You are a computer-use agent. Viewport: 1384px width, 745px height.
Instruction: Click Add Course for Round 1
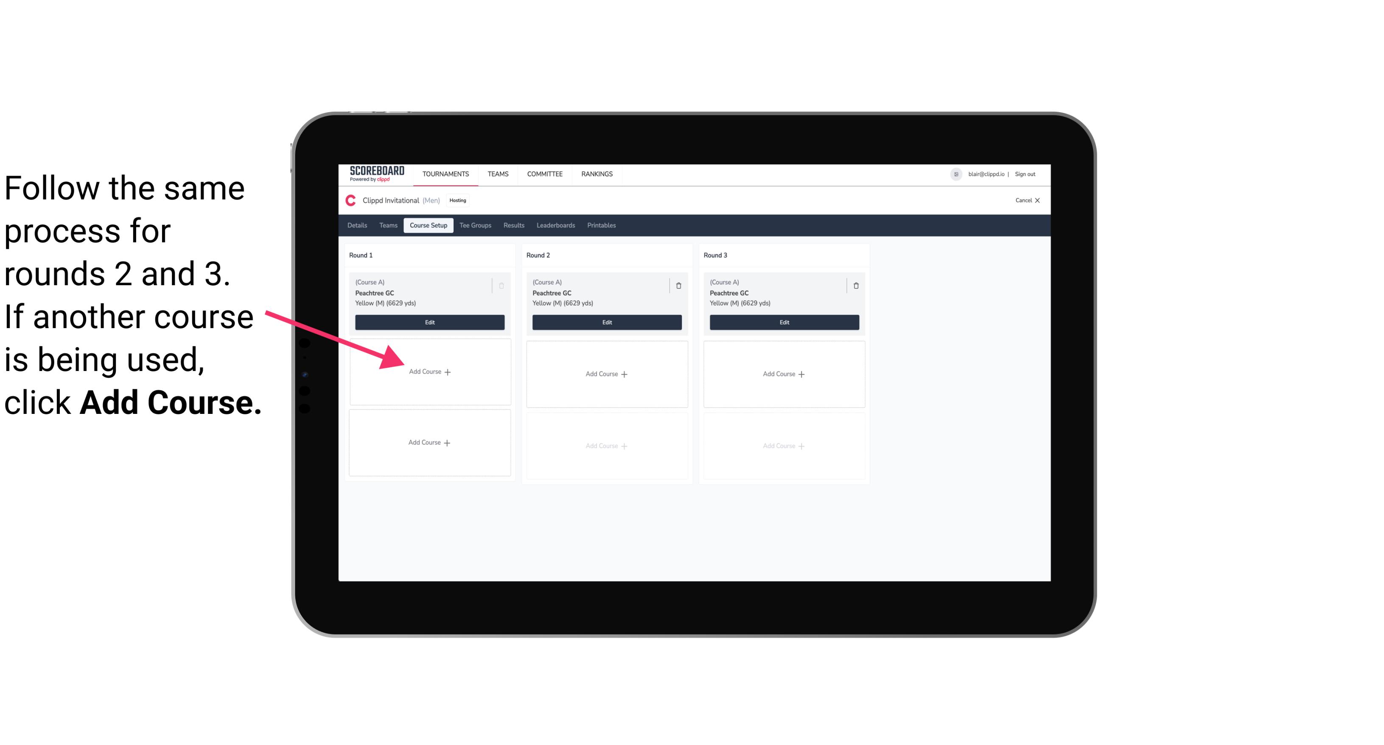[431, 373]
